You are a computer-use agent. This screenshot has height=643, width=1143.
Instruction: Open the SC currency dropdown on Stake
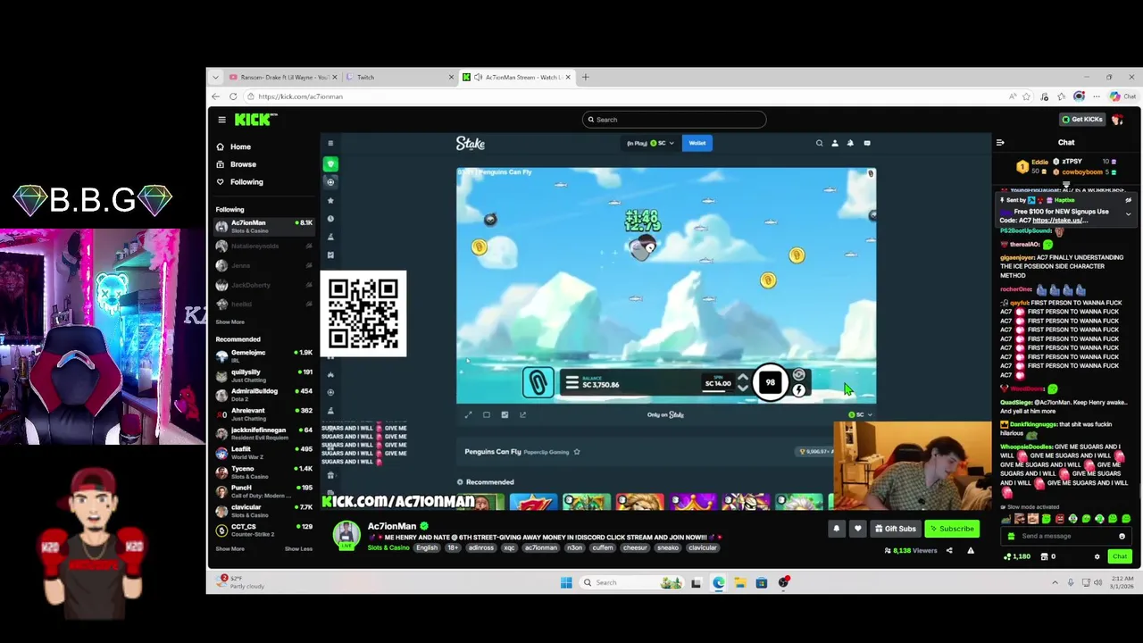[662, 143]
